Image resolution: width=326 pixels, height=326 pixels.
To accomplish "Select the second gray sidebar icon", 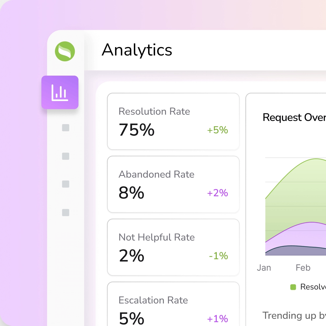I will (x=65, y=156).
